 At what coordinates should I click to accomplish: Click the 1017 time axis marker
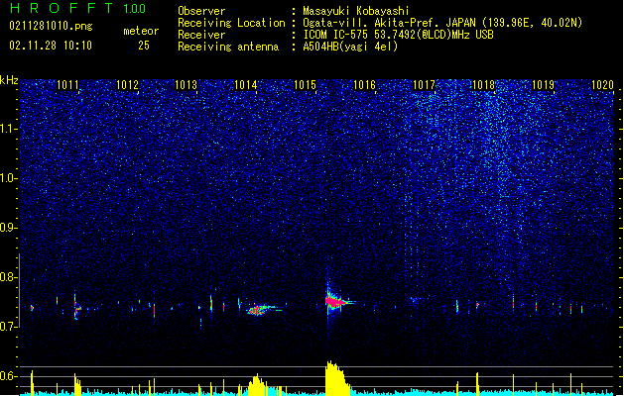click(x=425, y=84)
